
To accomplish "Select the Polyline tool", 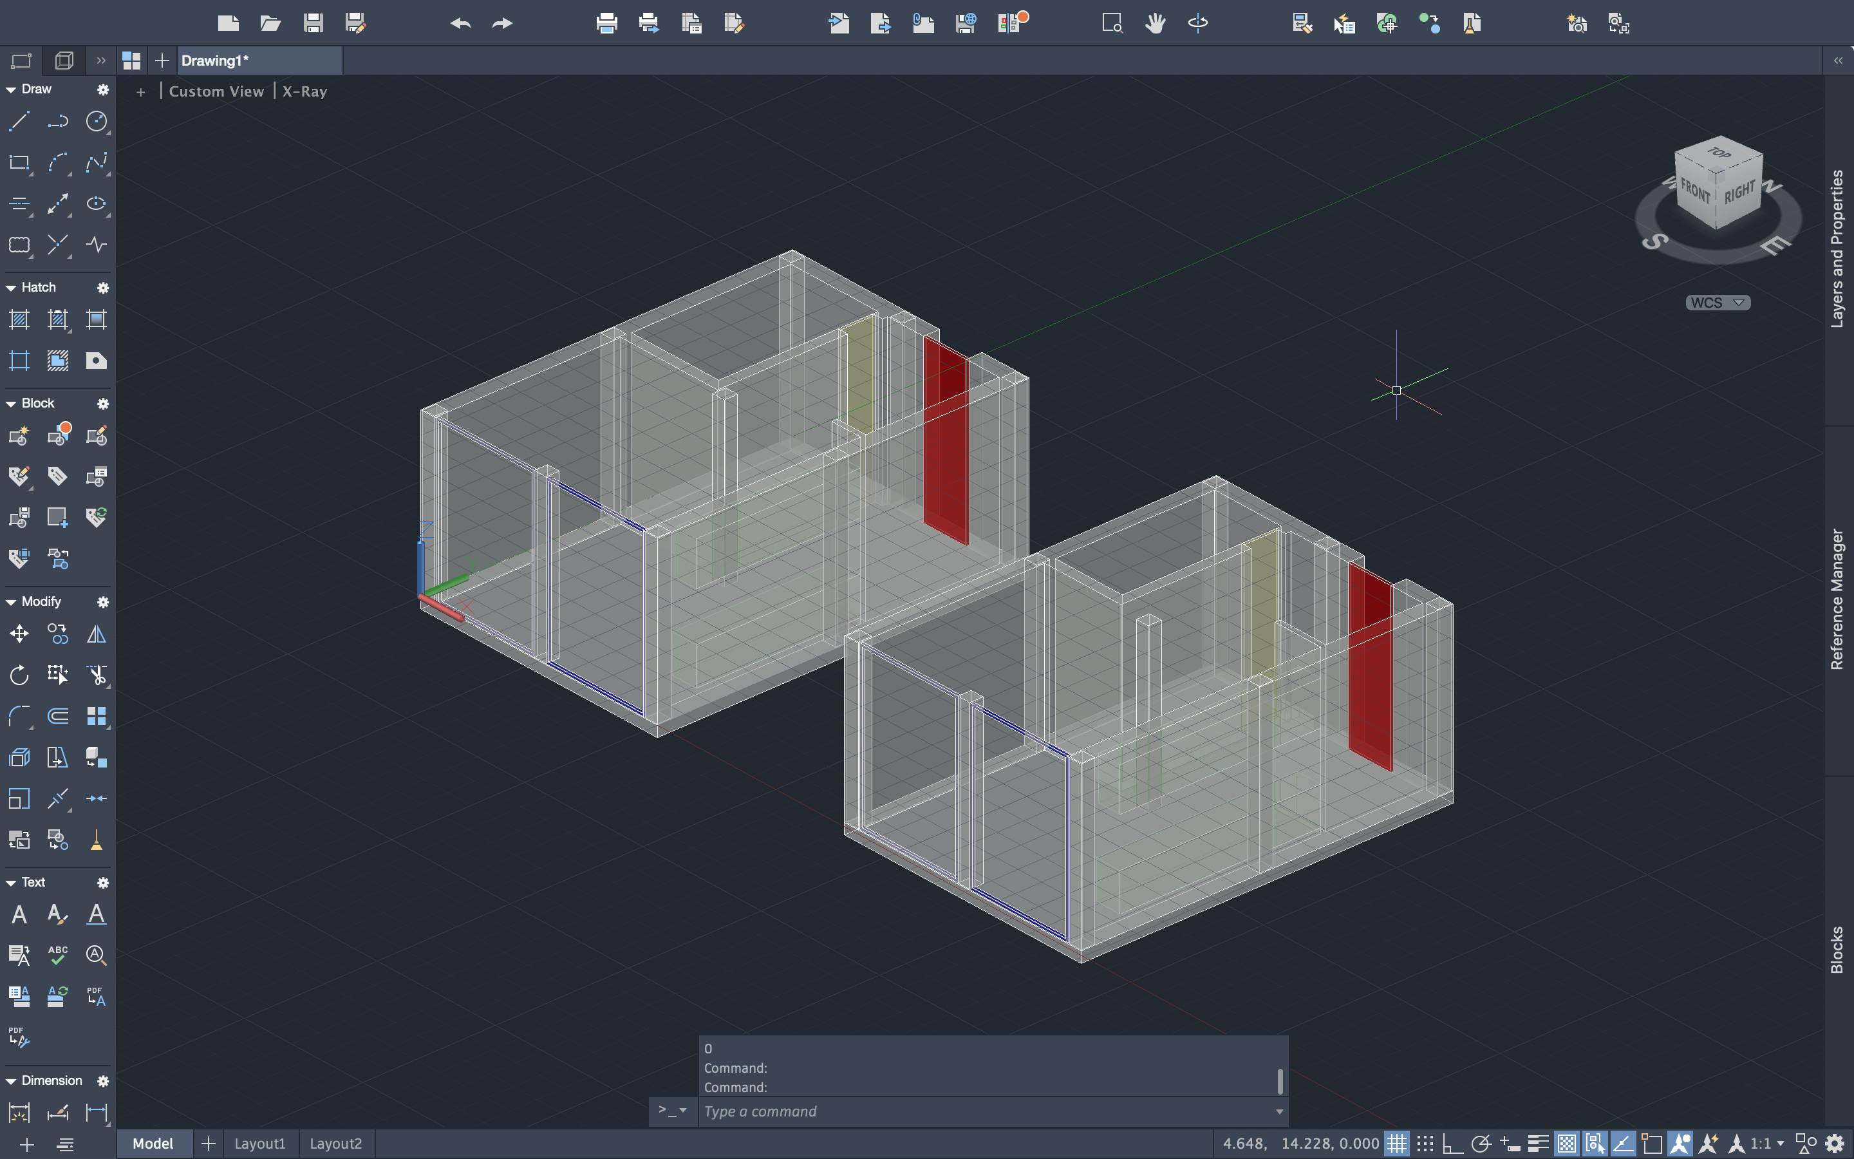I will pos(57,121).
